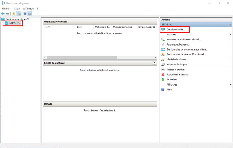This screenshot has height=148, width=233.
Task: Click the horizontal scrollbar left arrow
Action: [45, 58]
